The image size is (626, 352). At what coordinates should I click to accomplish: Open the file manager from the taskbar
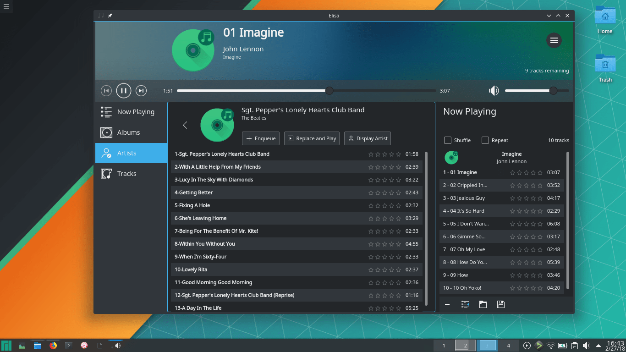(38, 346)
